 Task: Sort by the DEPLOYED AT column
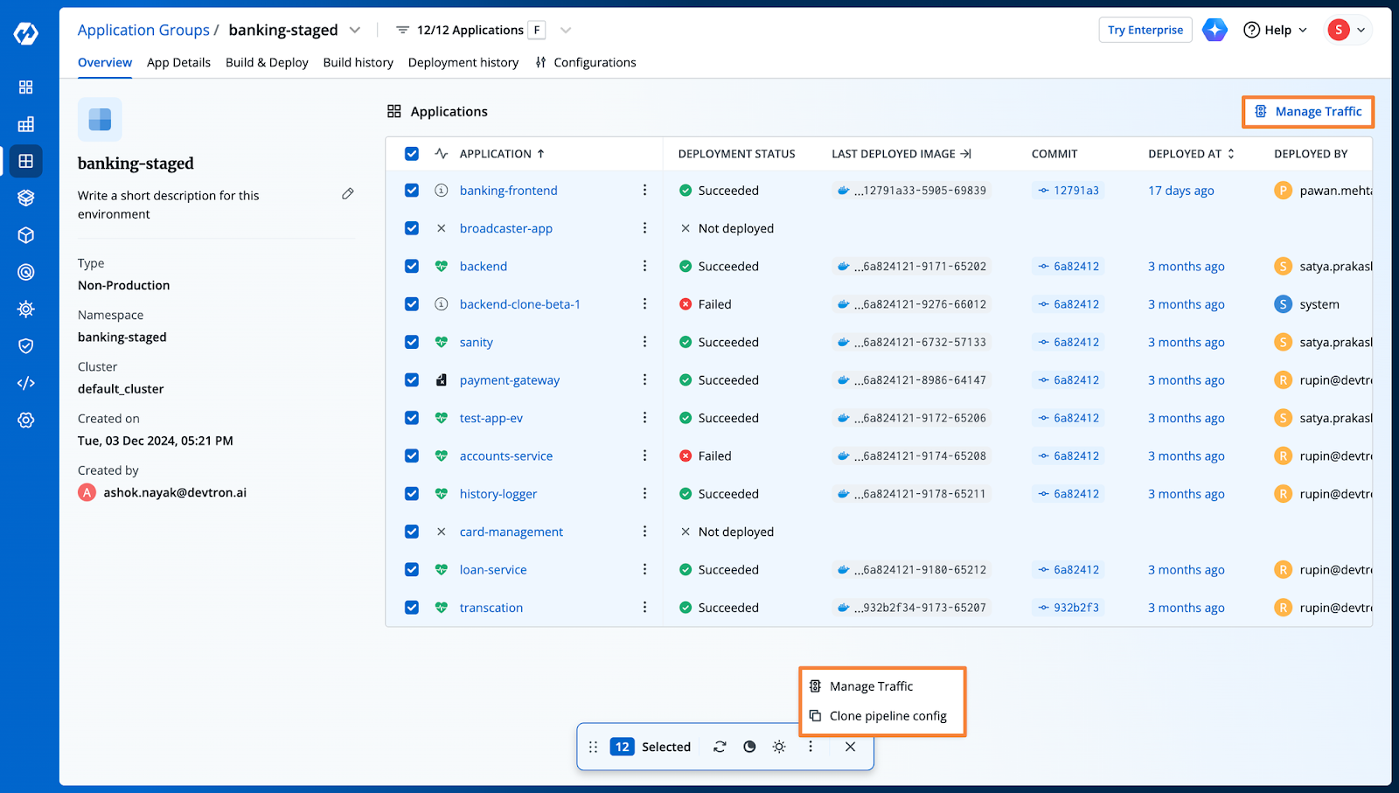click(1192, 154)
